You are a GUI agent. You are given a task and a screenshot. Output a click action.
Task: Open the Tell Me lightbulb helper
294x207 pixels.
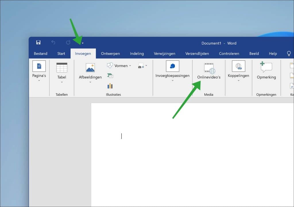(289, 53)
